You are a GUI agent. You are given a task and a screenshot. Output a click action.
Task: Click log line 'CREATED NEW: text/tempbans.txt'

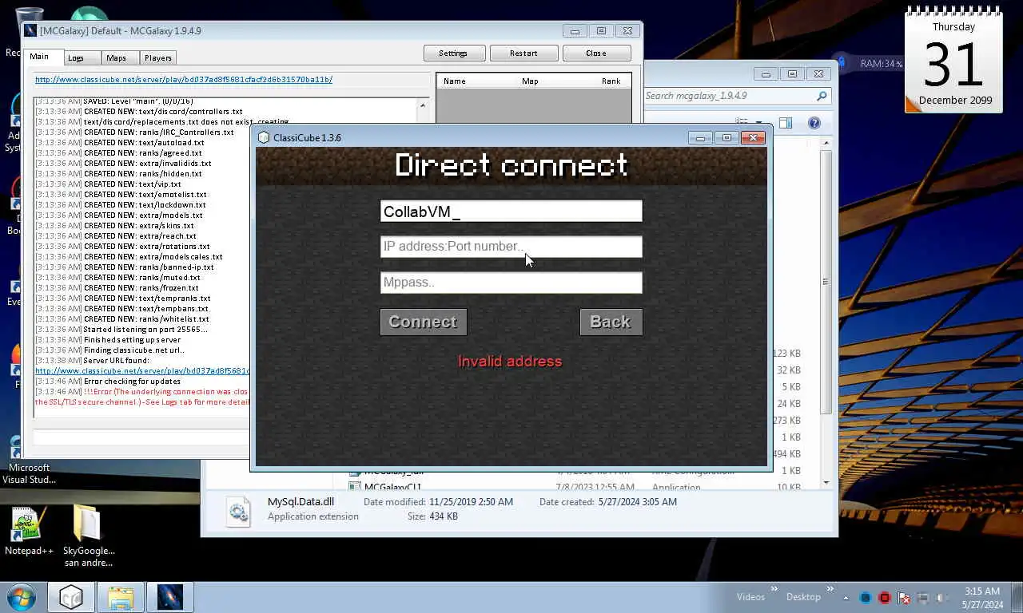pyautogui.click(x=121, y=309)
